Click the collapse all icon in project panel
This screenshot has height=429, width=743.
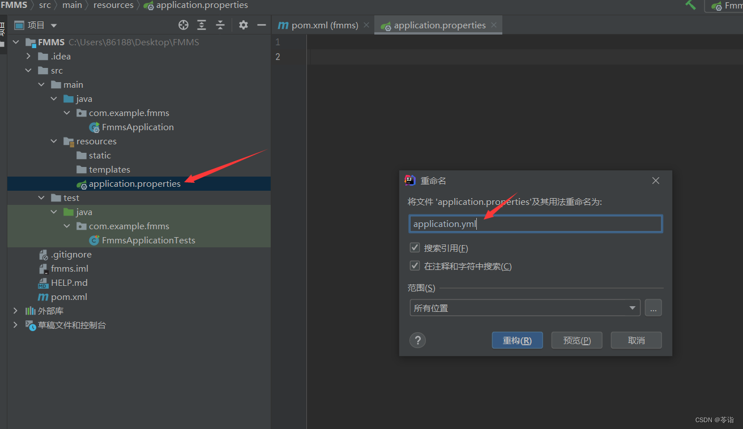[220, 25]
